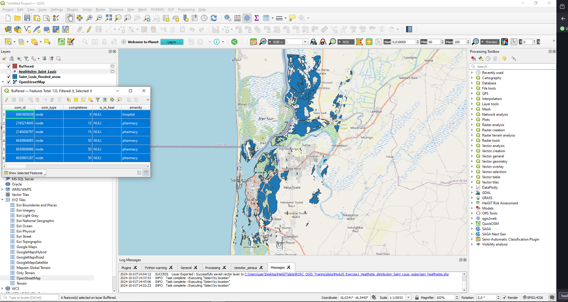Switch to the Processing log tab

[213, 268]
